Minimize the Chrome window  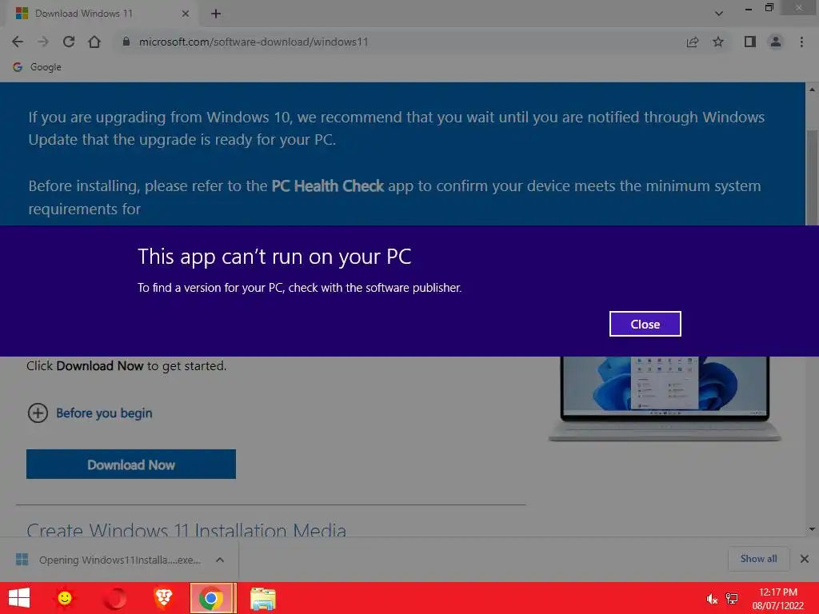pyautogui.click(x=749, y=8)
